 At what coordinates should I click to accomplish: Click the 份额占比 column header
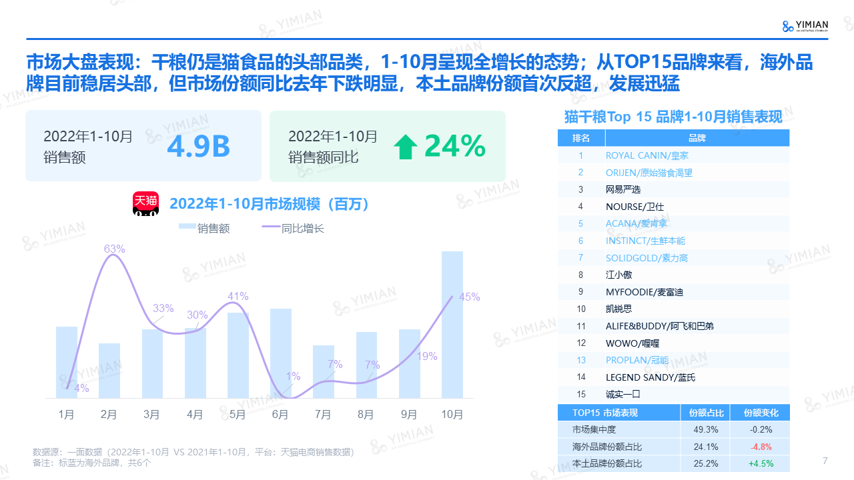point(706,412)
